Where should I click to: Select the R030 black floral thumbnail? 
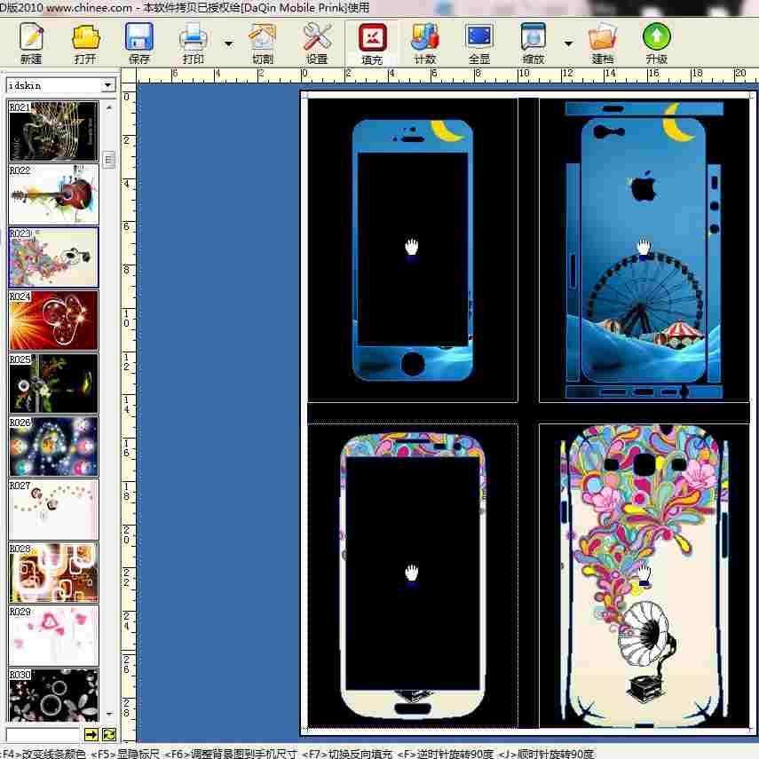pos(53,695)
